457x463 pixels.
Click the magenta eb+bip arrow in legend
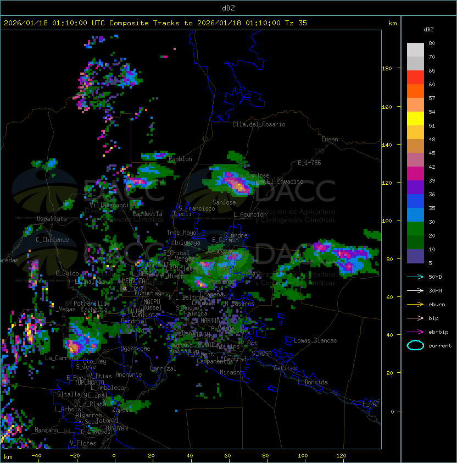point(415,332)
